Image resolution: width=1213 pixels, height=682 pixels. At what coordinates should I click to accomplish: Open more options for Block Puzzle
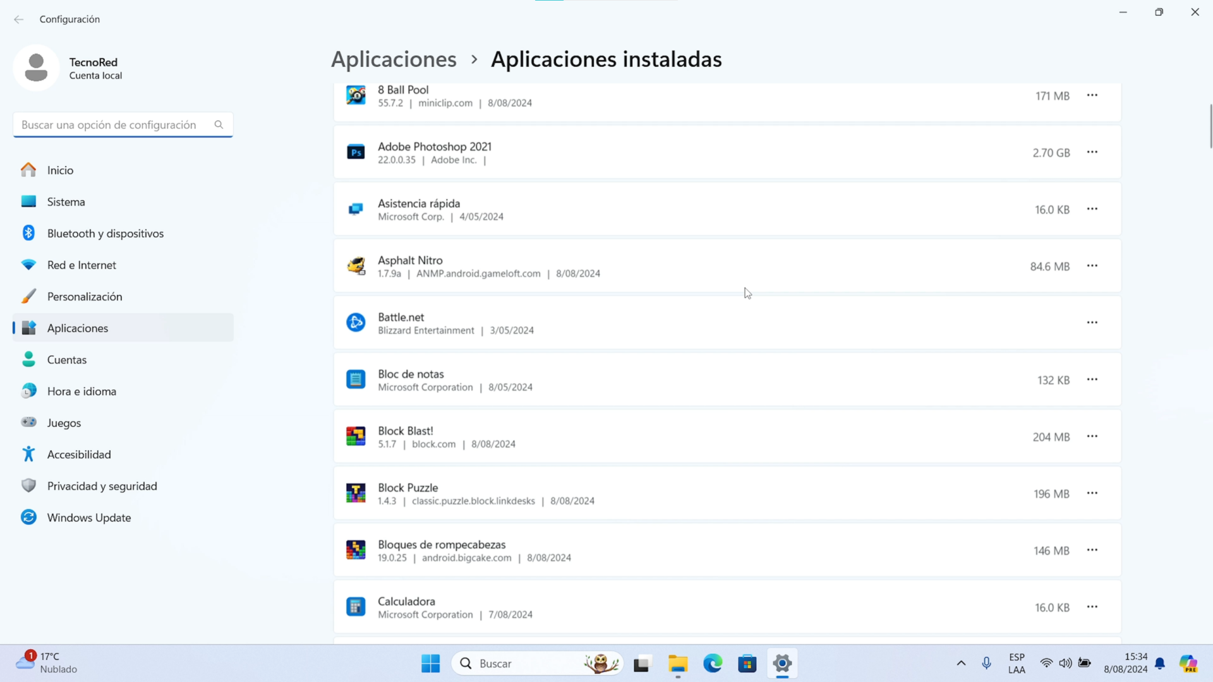1092,493
